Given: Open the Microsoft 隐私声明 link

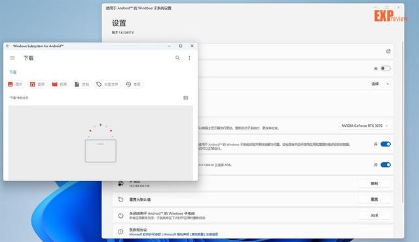Looking at the screenshot, I should point(176,234).
